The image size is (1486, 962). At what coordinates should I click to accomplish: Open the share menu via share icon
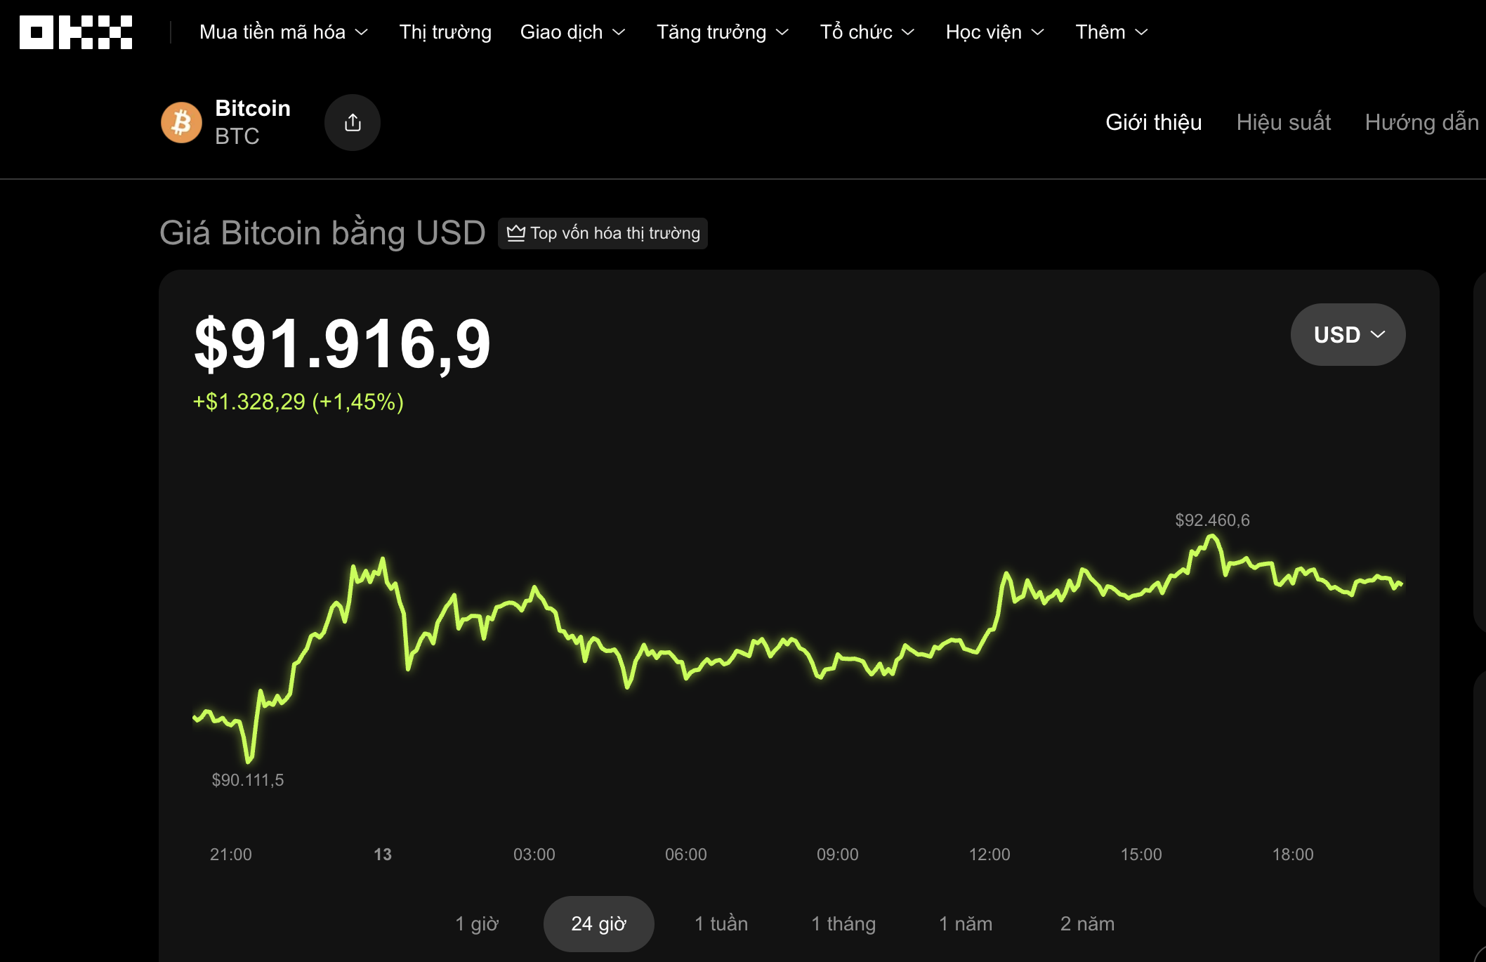[x=353, y=121]
